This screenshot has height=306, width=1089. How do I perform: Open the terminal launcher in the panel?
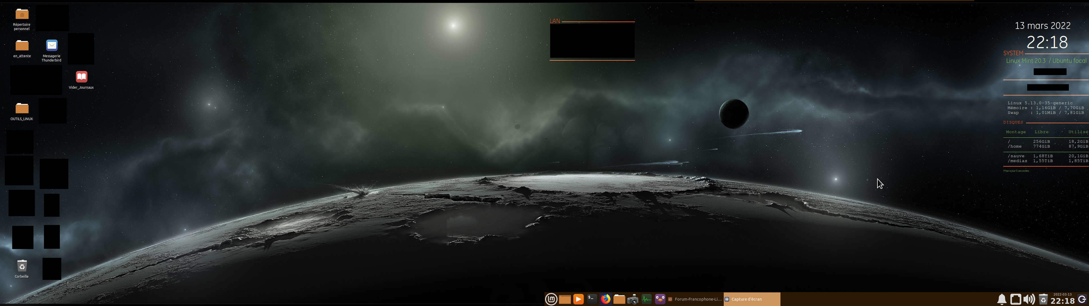click(592, 299)
